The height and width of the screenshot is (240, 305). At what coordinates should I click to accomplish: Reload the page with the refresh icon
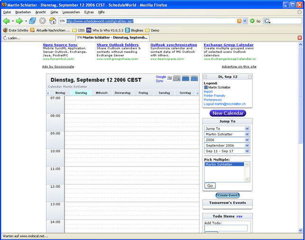point(32,21)
